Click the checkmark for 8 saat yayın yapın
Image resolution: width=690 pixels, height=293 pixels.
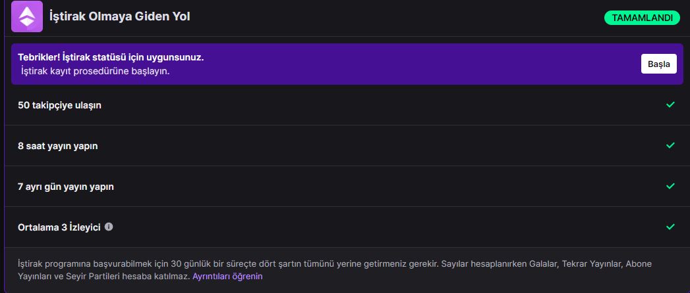point(670,145)
